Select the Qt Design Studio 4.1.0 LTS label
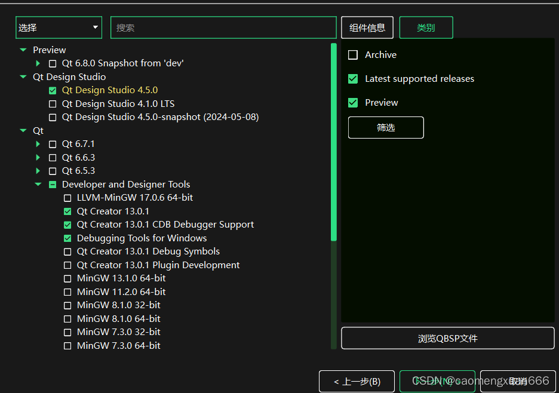 click(x=118, y=104)
